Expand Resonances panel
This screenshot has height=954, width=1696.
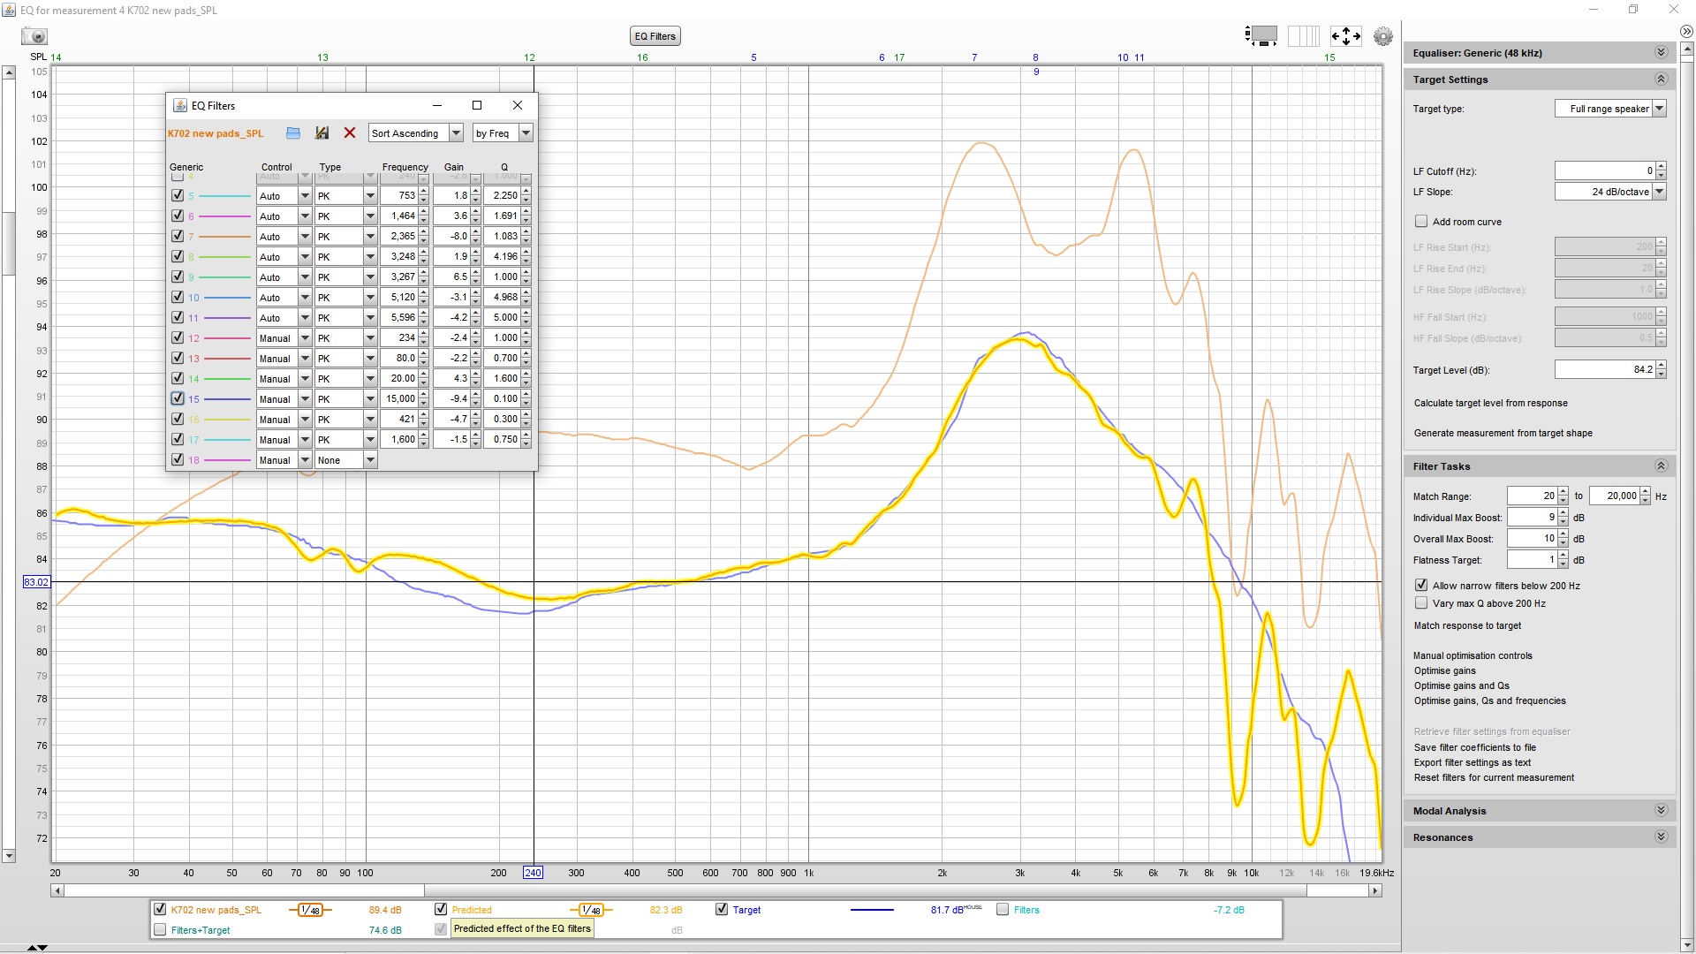click(1661, 837)
